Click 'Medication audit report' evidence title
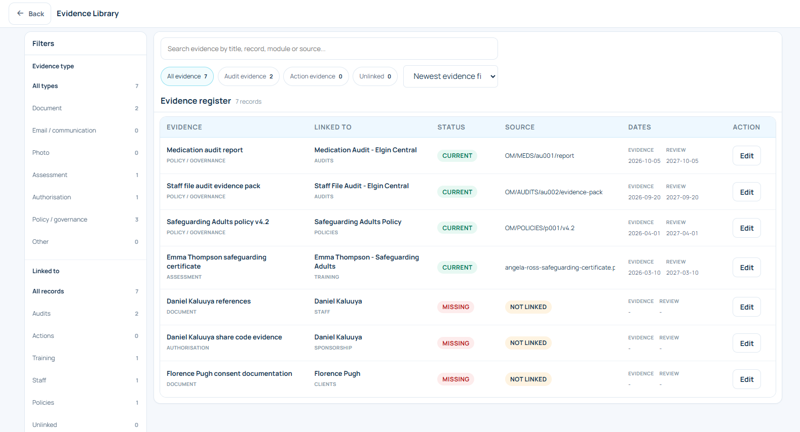800x432 pixels. (x=205, y=150)
